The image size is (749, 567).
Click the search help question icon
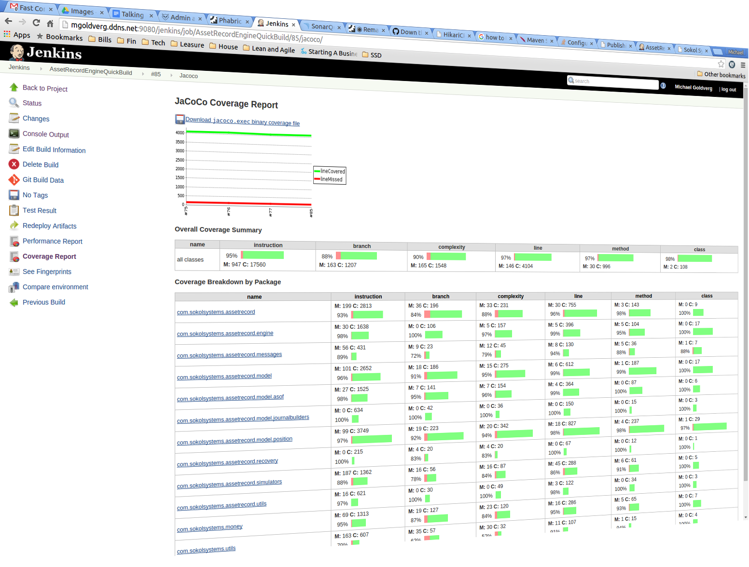pos(663,86)
